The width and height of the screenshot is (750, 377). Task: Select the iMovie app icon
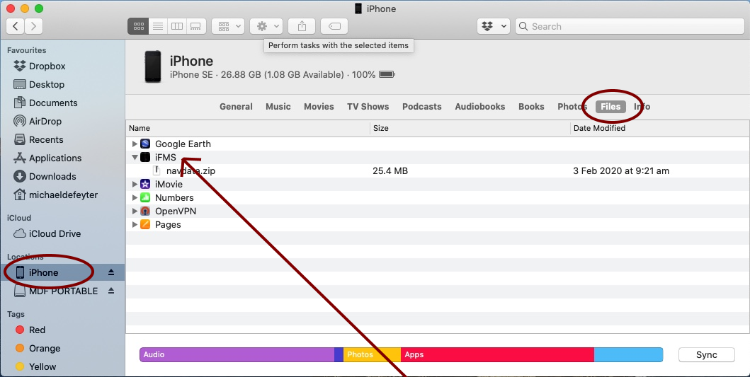tap(145, 184)
